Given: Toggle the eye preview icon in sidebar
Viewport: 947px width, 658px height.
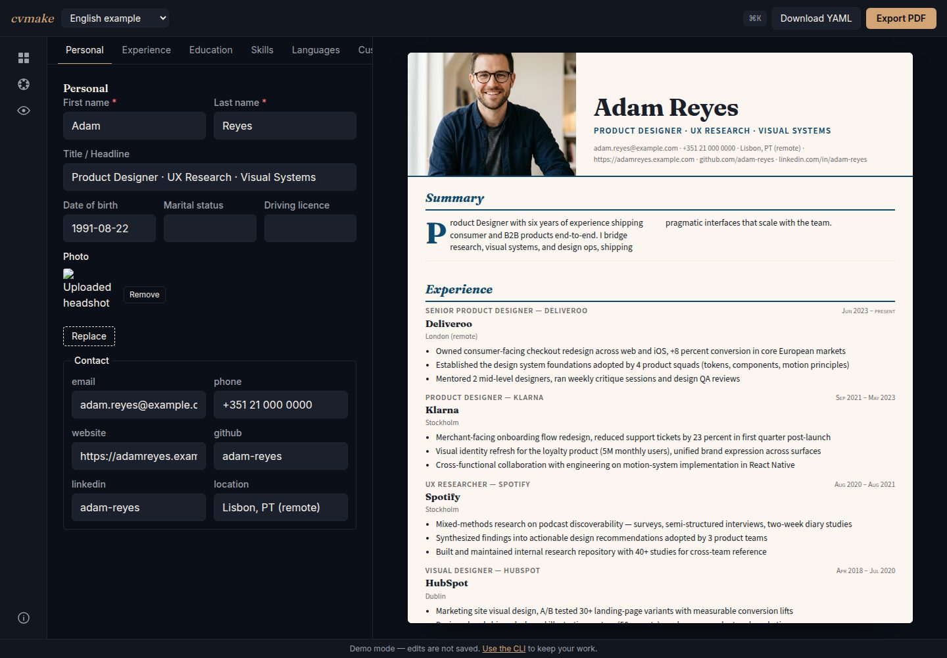Looking at the screenshot, I should coord(24,111).
